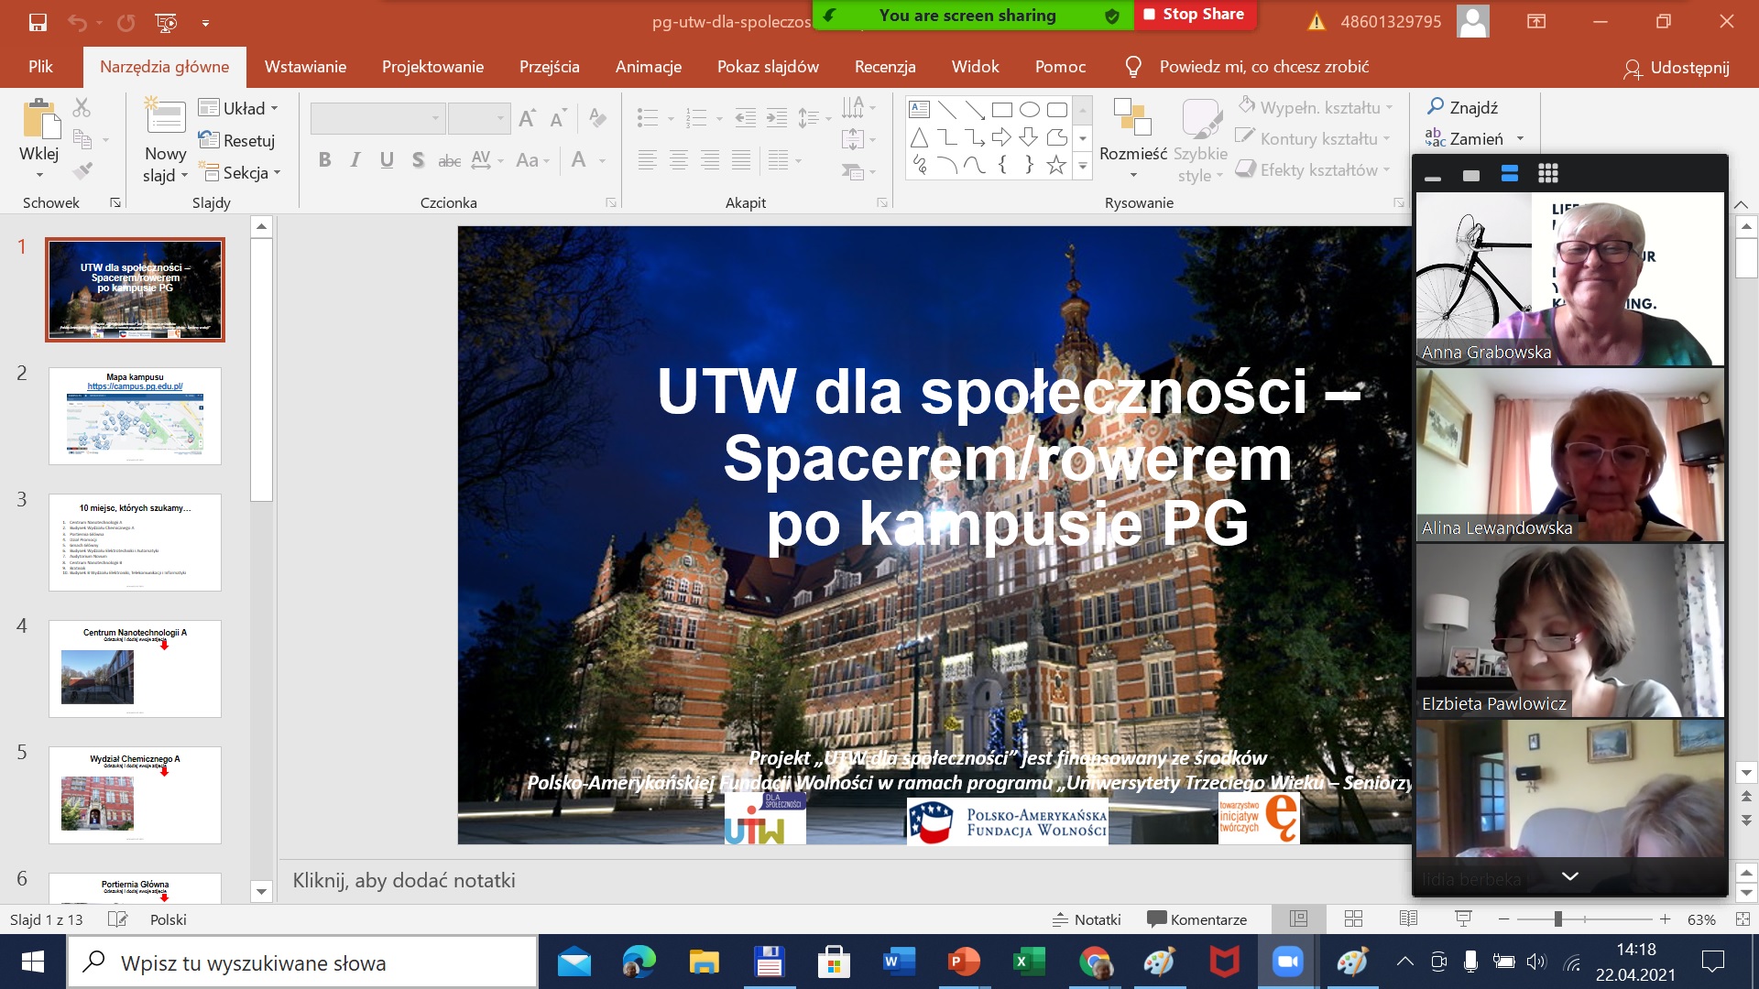Image resolution: width=1759 pixels, height=989 pixels.
Task: Toggle the Notatki notes pane
Action: tap(1087, 919)
